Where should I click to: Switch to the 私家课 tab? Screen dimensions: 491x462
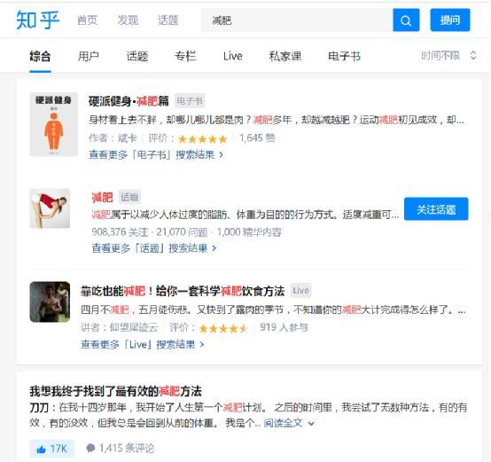pos(285,57)
